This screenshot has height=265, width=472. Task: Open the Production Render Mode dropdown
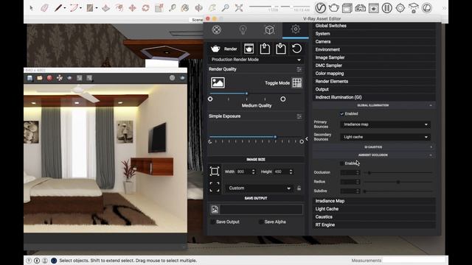[x=256, y=60]
